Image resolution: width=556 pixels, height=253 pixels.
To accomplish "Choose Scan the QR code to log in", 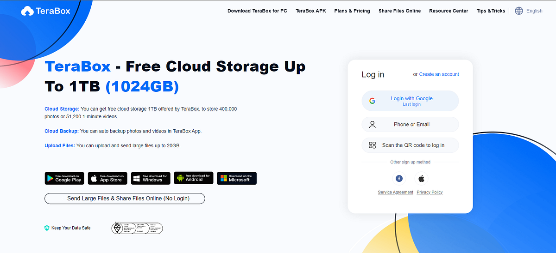I will click(x=410, y=145).
